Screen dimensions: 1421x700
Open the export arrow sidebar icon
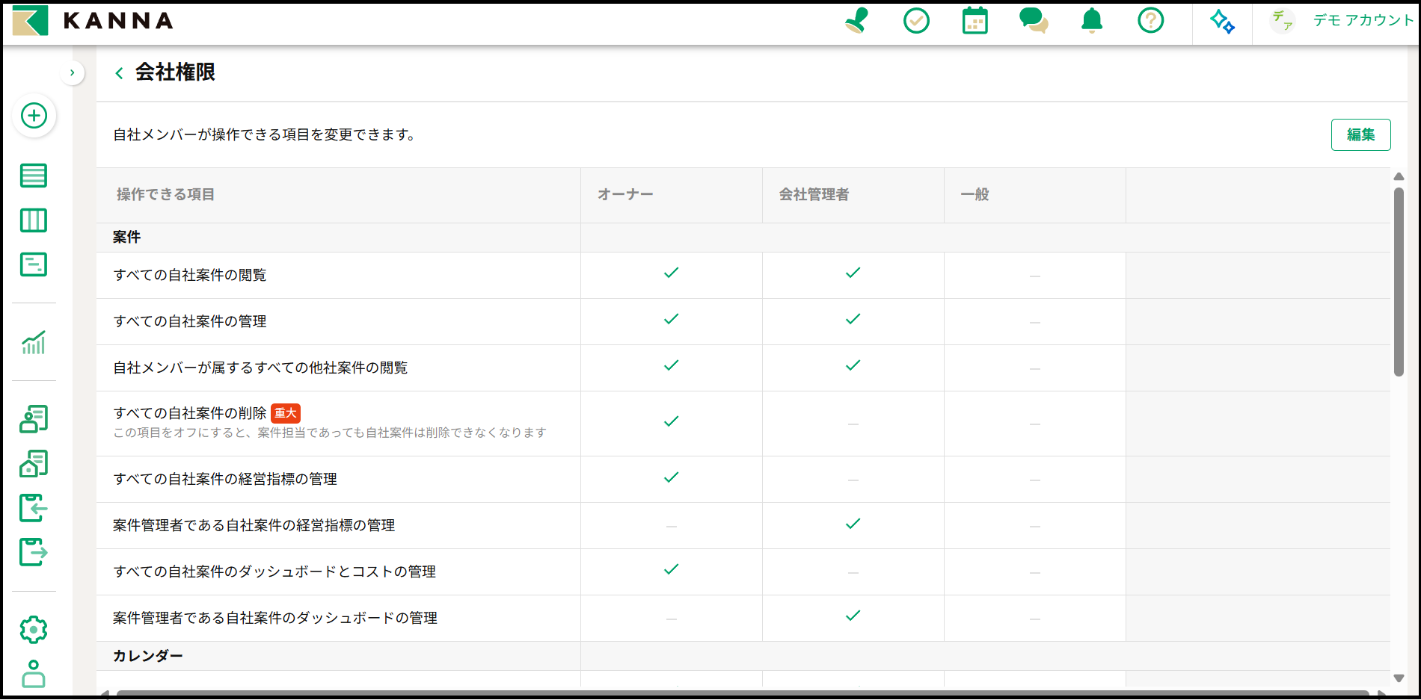click(34, 552)
